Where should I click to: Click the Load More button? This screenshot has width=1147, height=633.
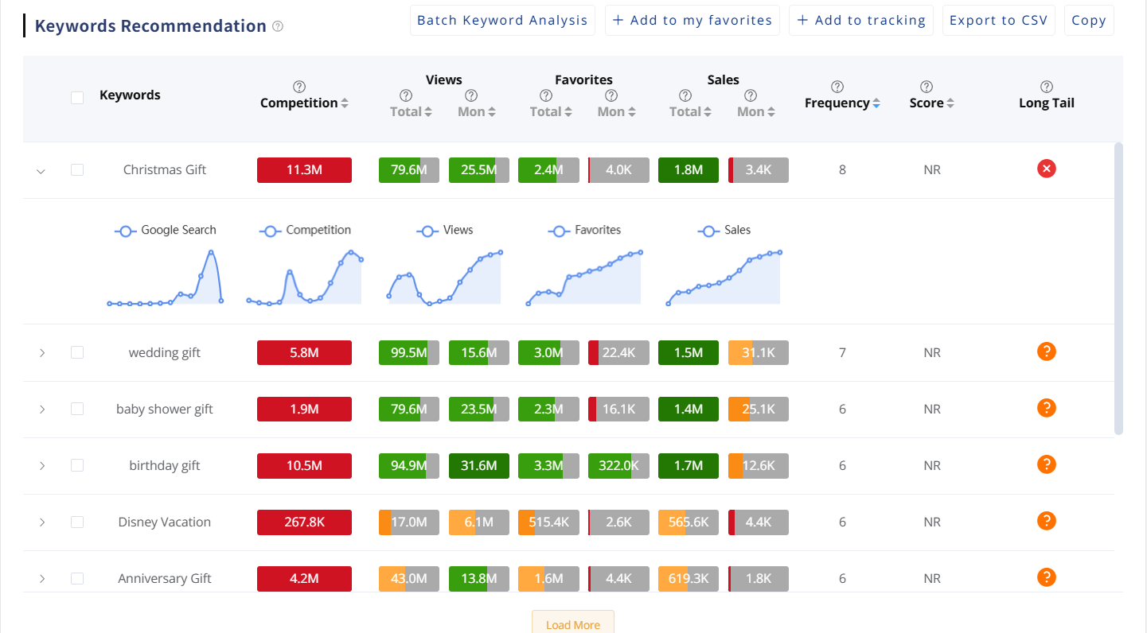(x=573, y=623)
